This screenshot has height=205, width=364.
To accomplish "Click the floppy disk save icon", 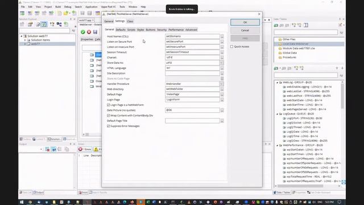I will (x=95, y=32).
